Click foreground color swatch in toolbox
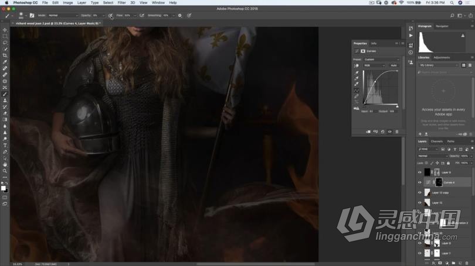This screenshot has width=475, height=266. pyautogui.click(x=4, y=188)
